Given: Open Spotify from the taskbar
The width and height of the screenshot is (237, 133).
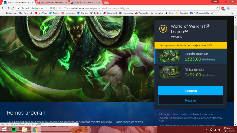Looking at the screenshot, I should coord(14,130).
